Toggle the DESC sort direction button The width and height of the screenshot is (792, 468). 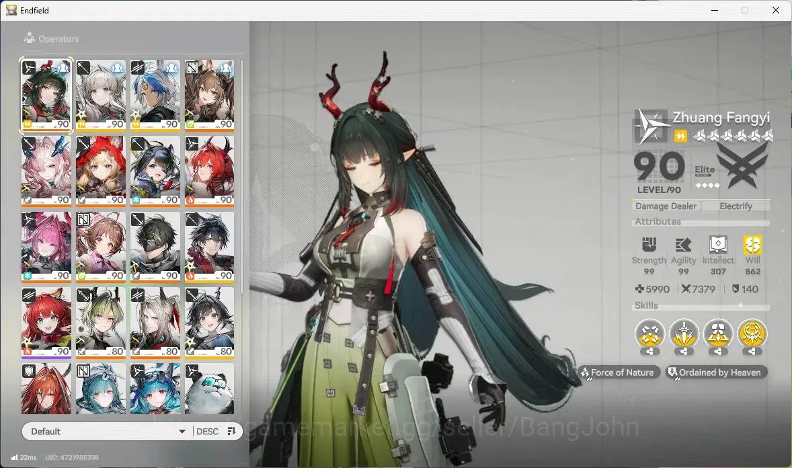(x=207, y=431)
